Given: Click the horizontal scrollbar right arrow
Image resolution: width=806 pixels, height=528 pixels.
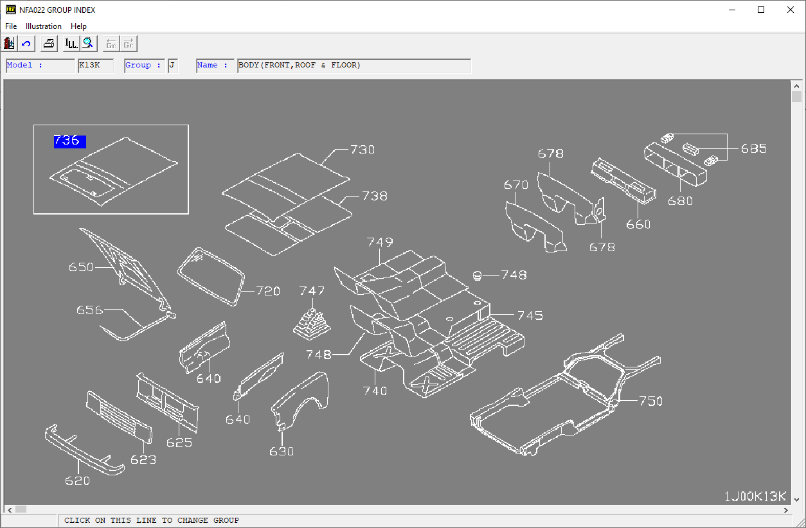Looking at the screenshot, I should 786,509.
